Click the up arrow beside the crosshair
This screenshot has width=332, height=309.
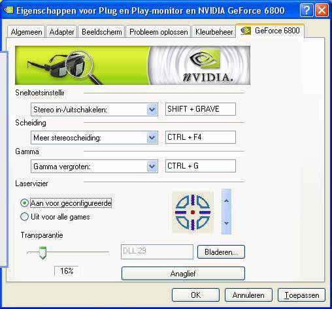[x=226, y=201]
